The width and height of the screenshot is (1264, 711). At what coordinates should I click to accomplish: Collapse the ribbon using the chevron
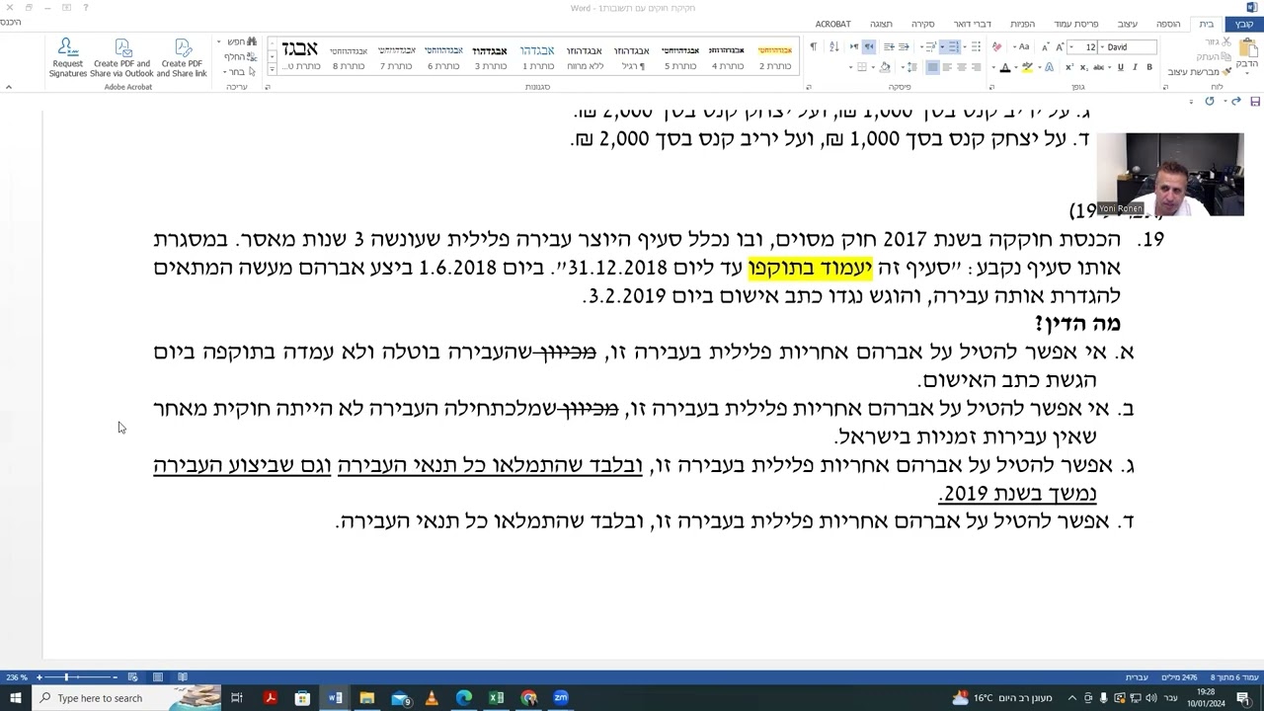pos(9,87)
